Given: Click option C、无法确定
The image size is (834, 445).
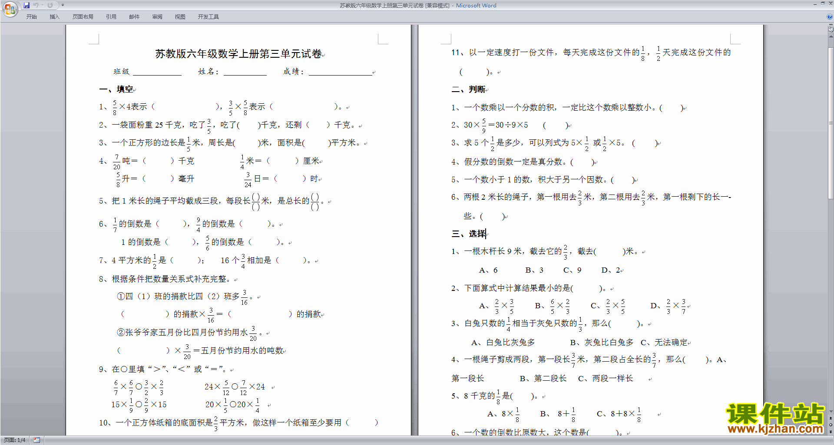Looking at the screenshot, I should pyautogui.click(x=664, y=343).
